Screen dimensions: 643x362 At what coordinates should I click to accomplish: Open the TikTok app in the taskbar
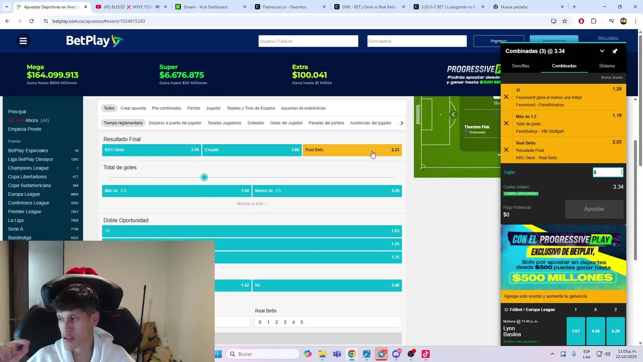click(x=425, y=354)
